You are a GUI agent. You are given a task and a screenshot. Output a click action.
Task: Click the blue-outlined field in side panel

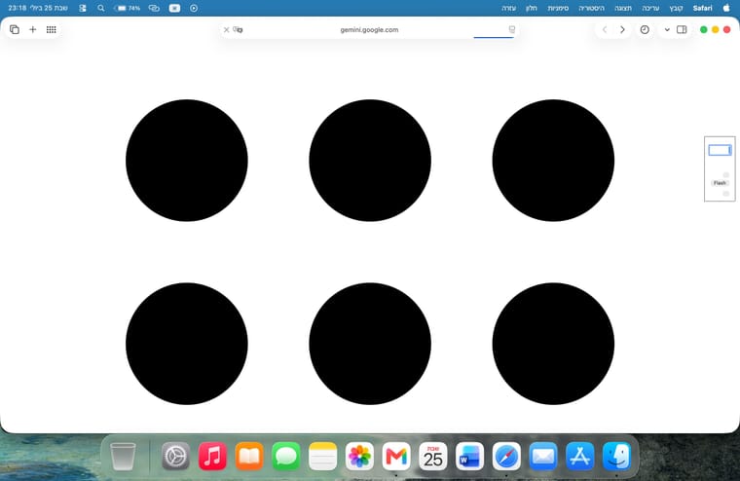click(720, 150)
